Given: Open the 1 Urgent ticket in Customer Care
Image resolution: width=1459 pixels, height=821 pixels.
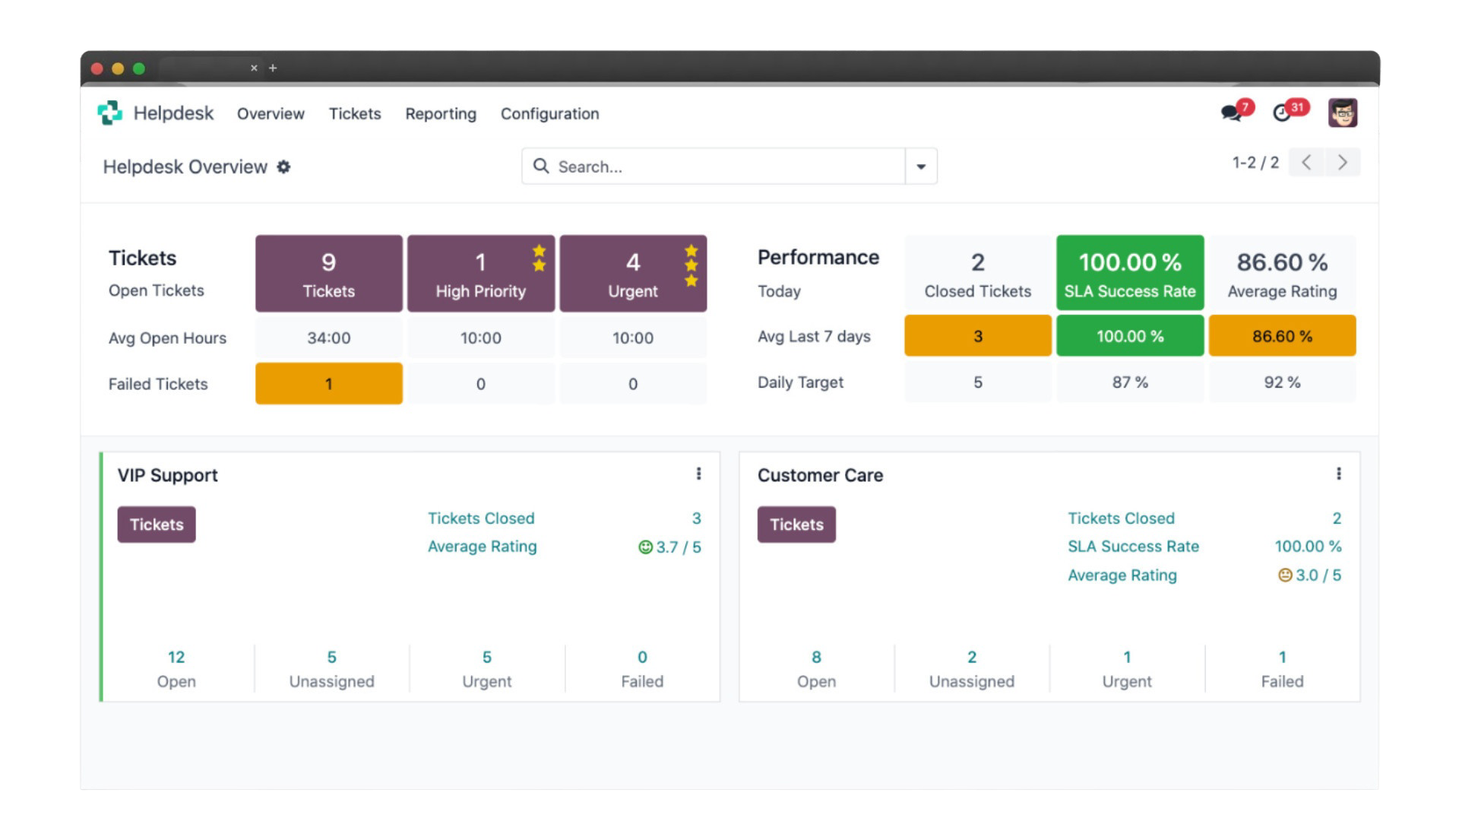Looking at the screenshot, I should pos(1127,669).
